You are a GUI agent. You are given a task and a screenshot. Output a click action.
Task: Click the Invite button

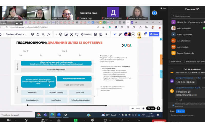pyautogui.click(x=176, y=61)
